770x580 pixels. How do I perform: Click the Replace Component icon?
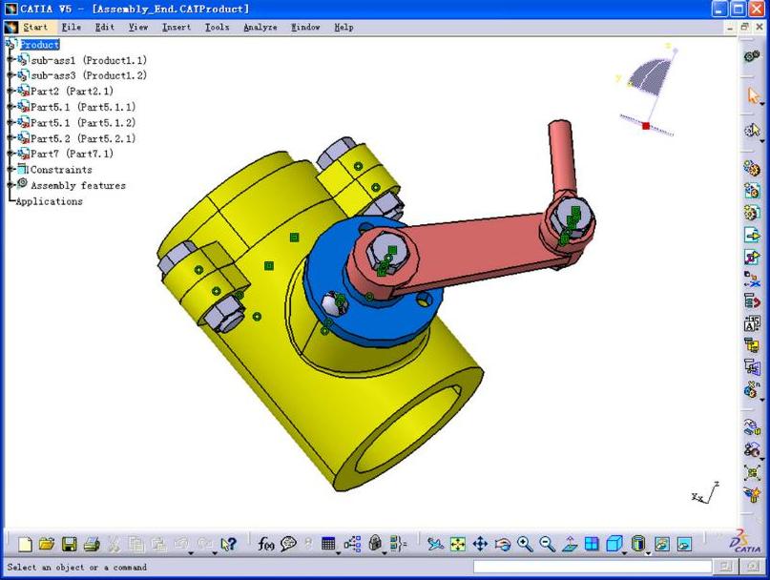[x=752, y=279]
